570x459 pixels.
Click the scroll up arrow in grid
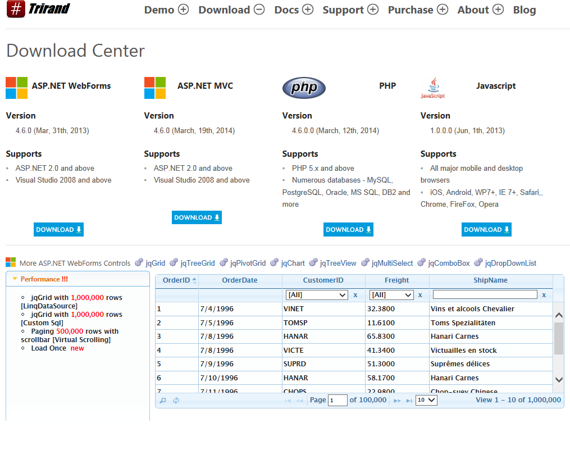[559, 315]
